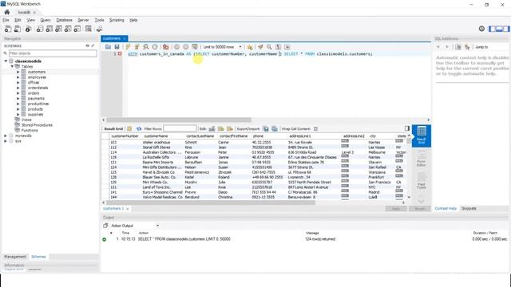Click the Commit transaction icon
Viewport: 511px width, 287px height.
point(176,47)
